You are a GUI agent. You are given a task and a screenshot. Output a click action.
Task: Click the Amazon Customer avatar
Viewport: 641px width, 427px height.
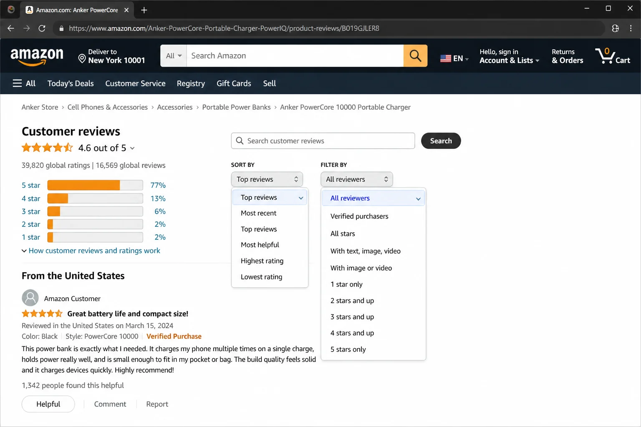coord(30,298)
